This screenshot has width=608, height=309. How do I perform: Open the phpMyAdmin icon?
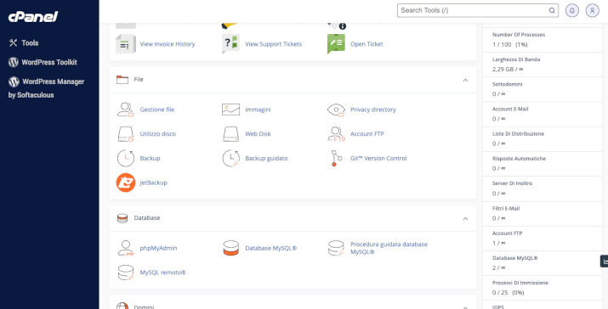pos(126,248)
